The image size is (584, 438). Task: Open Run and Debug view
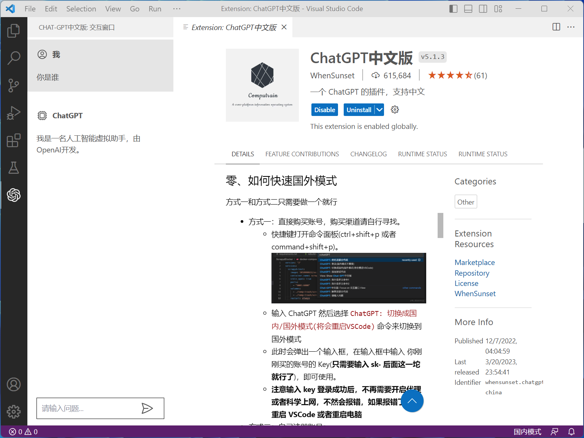[x=14, y=113]
